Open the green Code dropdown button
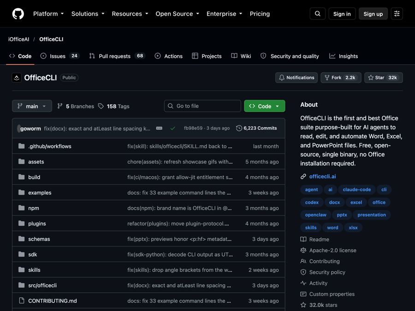This screenshot has height=311, width=415. [x=264, y=106]
